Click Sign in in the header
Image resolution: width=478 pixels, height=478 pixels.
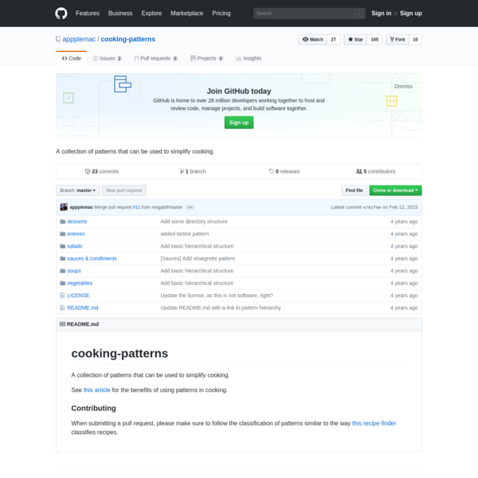[x=381, y=14]
